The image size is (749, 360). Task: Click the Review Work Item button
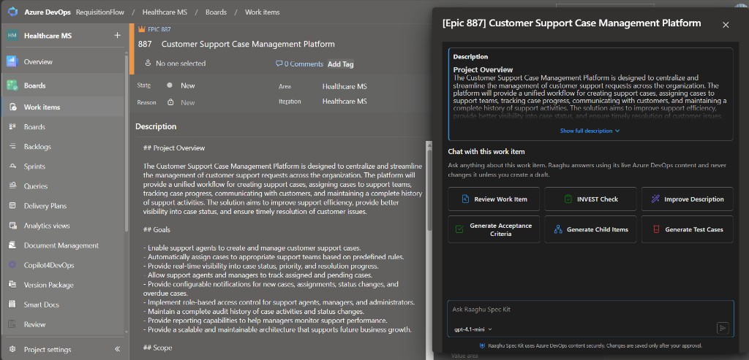(494, 199)
